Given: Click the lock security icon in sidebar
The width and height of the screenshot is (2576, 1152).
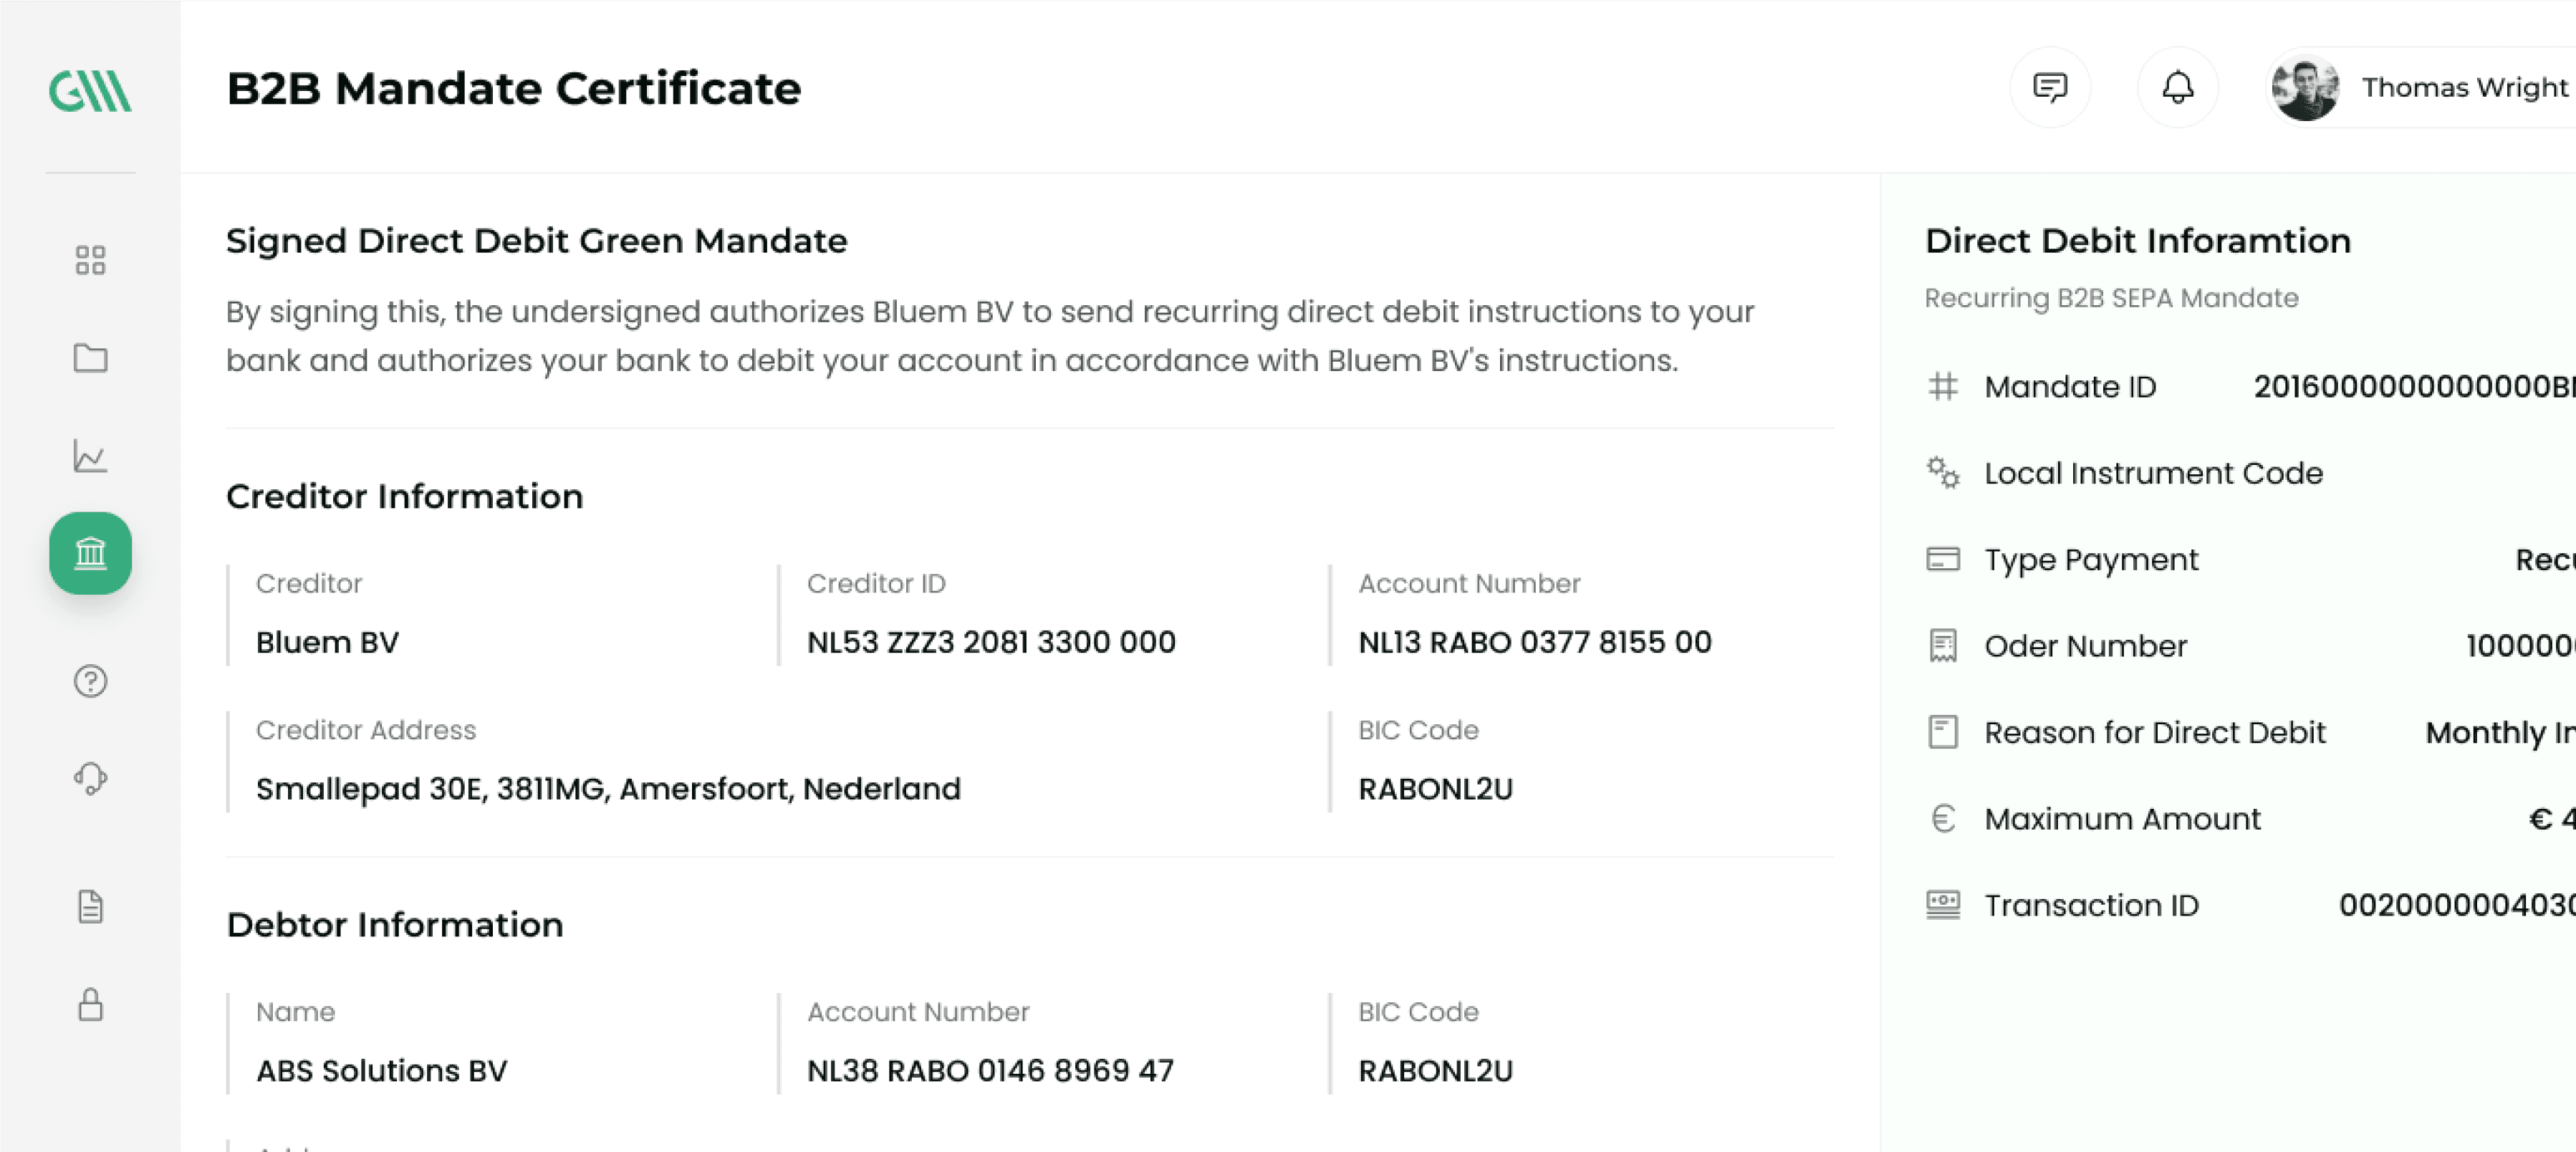Looking at the screenshot, I should [x=90, y=1004].
